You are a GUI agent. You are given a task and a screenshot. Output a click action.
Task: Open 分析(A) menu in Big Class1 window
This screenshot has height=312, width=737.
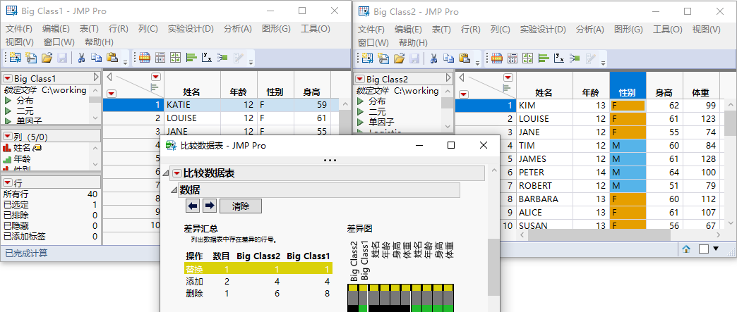coord(237,29)
